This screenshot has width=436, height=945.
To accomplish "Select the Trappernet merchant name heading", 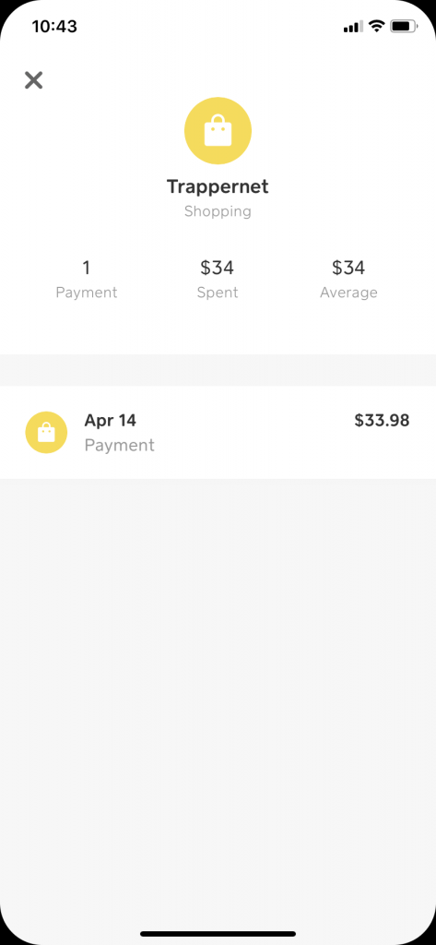I will pos(218,186).
